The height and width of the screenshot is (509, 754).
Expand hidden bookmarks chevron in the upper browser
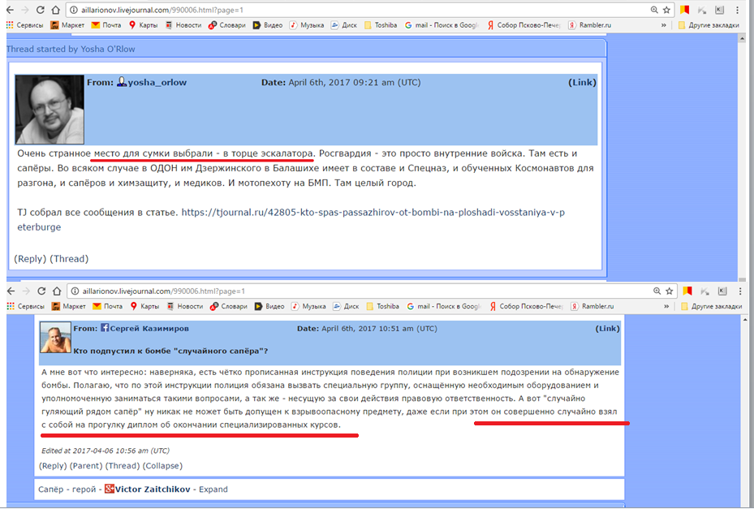click(664, 25)
